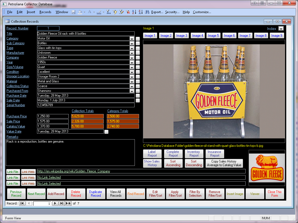Open the Help menu
Image resolution: width=298 pixels, height=223 pixels.
point(186,12)
